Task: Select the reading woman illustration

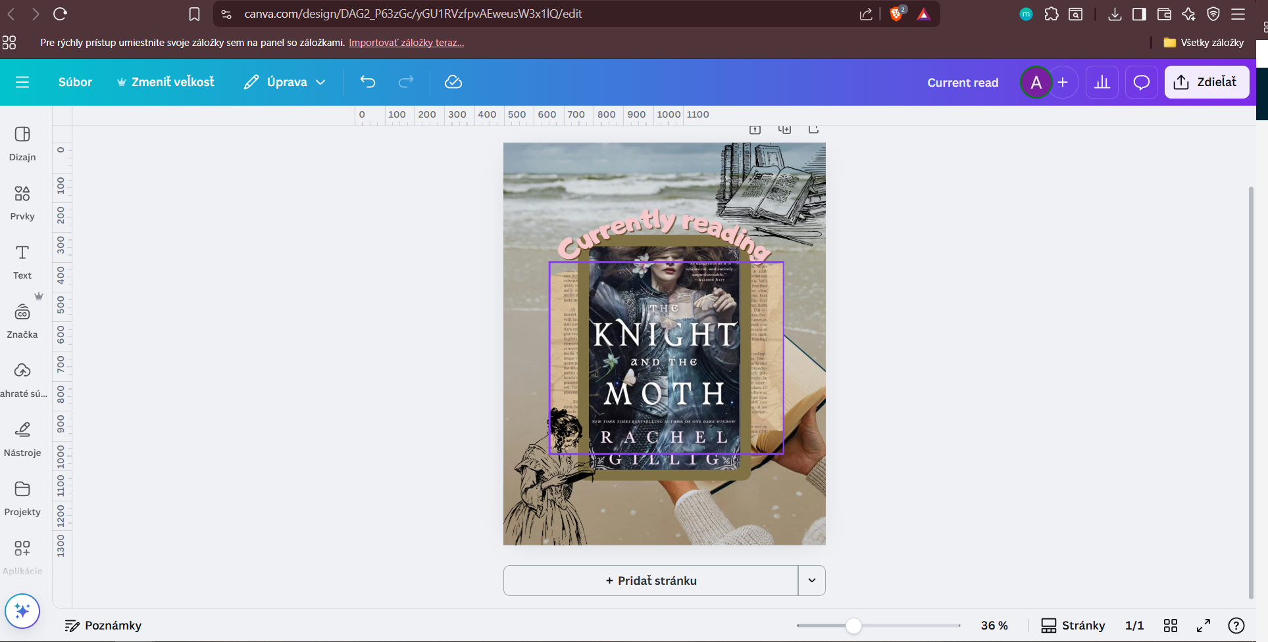Action: pos(550,476)
